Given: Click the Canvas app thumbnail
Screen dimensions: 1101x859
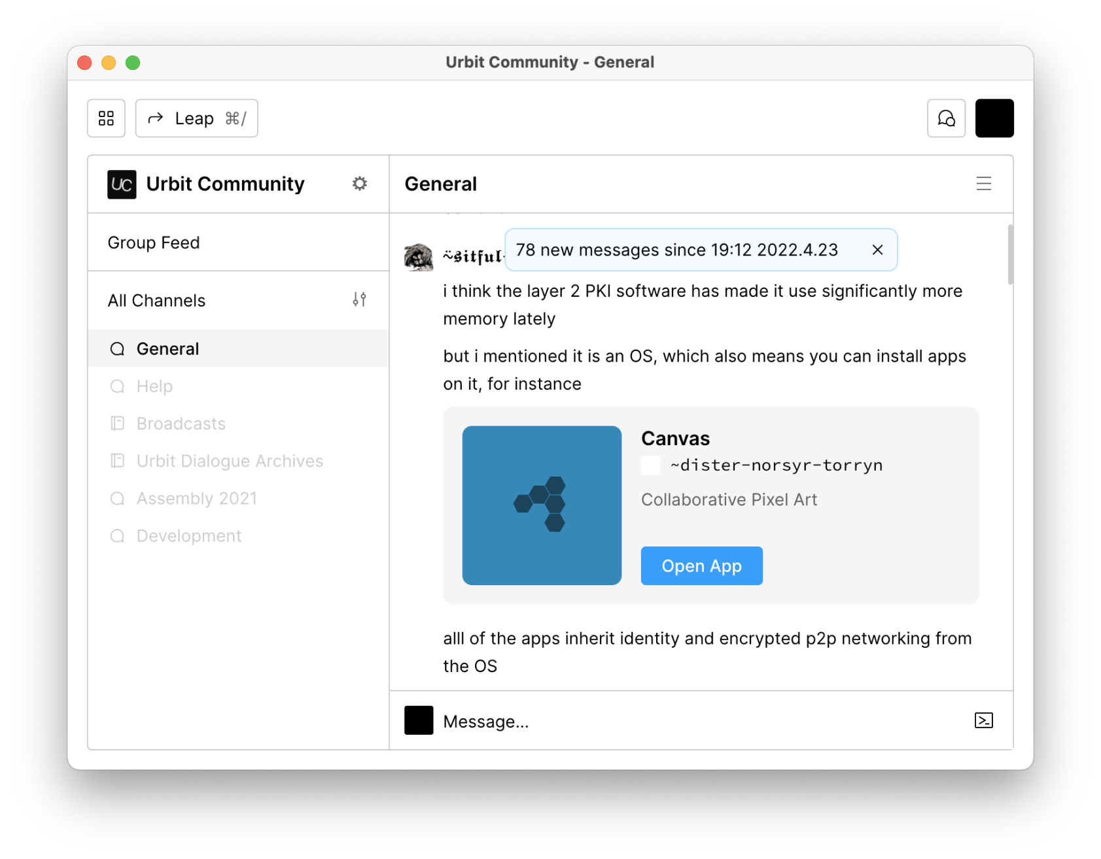Looking at the screenshot, I should (x=542, y=505).
